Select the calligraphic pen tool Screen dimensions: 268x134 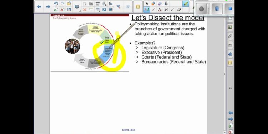(x=153, y=10)
